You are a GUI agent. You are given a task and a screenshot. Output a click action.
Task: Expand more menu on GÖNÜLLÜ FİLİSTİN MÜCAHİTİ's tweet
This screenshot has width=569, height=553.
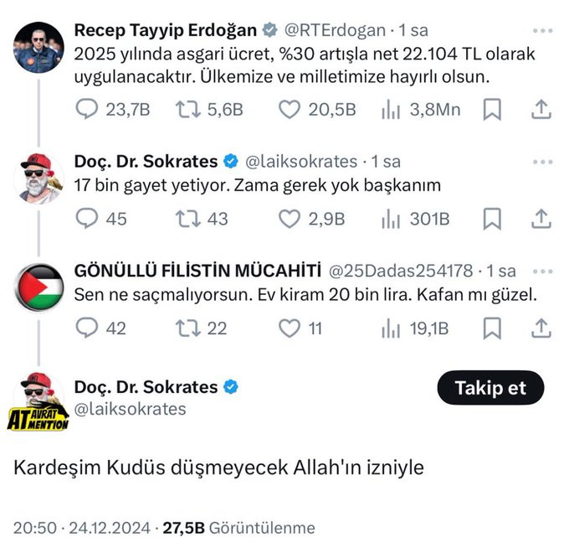pos(542,271)
